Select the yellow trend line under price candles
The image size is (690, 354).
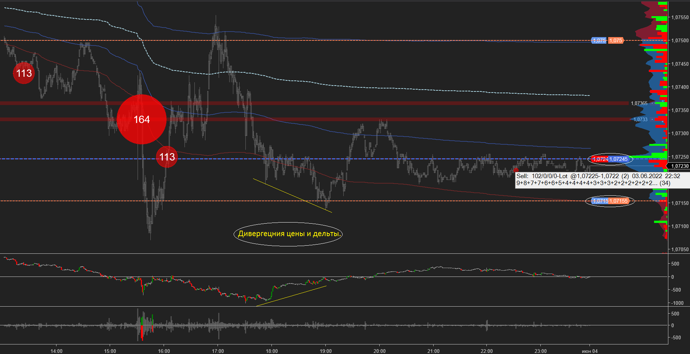[x=292, y=195]
